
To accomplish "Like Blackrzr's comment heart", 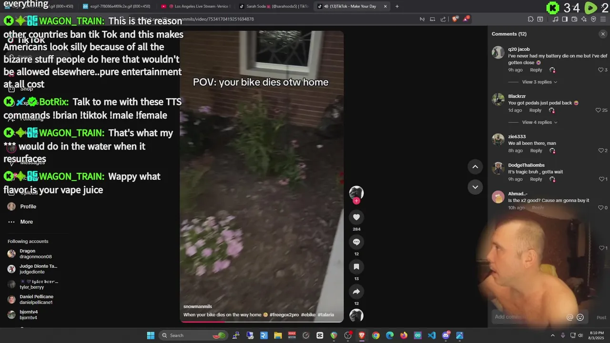I will [598, 111].
